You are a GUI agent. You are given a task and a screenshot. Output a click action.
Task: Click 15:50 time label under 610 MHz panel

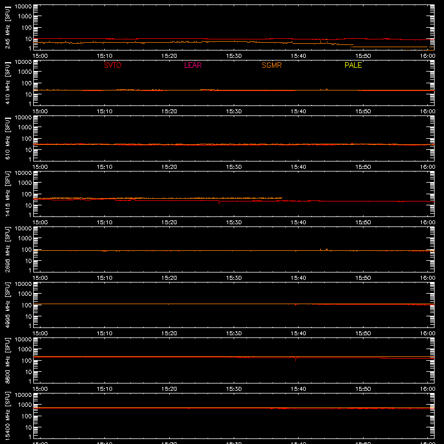[x=363, y=167]
